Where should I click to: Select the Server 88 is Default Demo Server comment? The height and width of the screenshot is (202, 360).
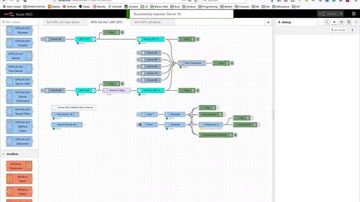pyautogui.click(x=74, y=107)
